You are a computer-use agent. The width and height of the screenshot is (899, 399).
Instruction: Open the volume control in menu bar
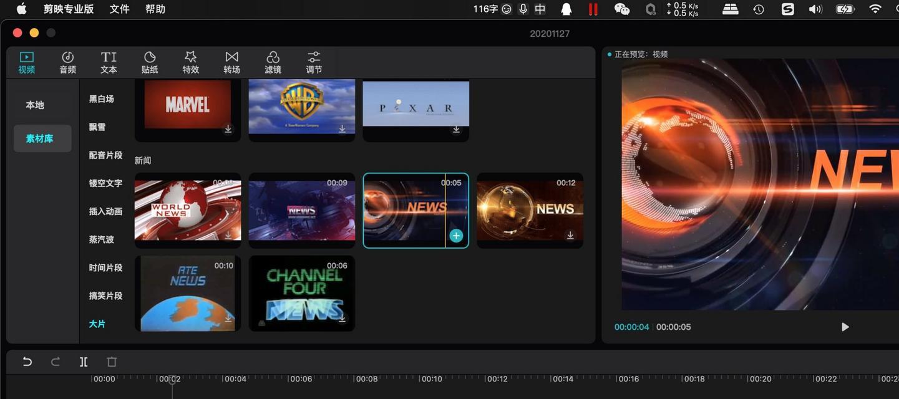pyautogui.click(x=815, y=9)
